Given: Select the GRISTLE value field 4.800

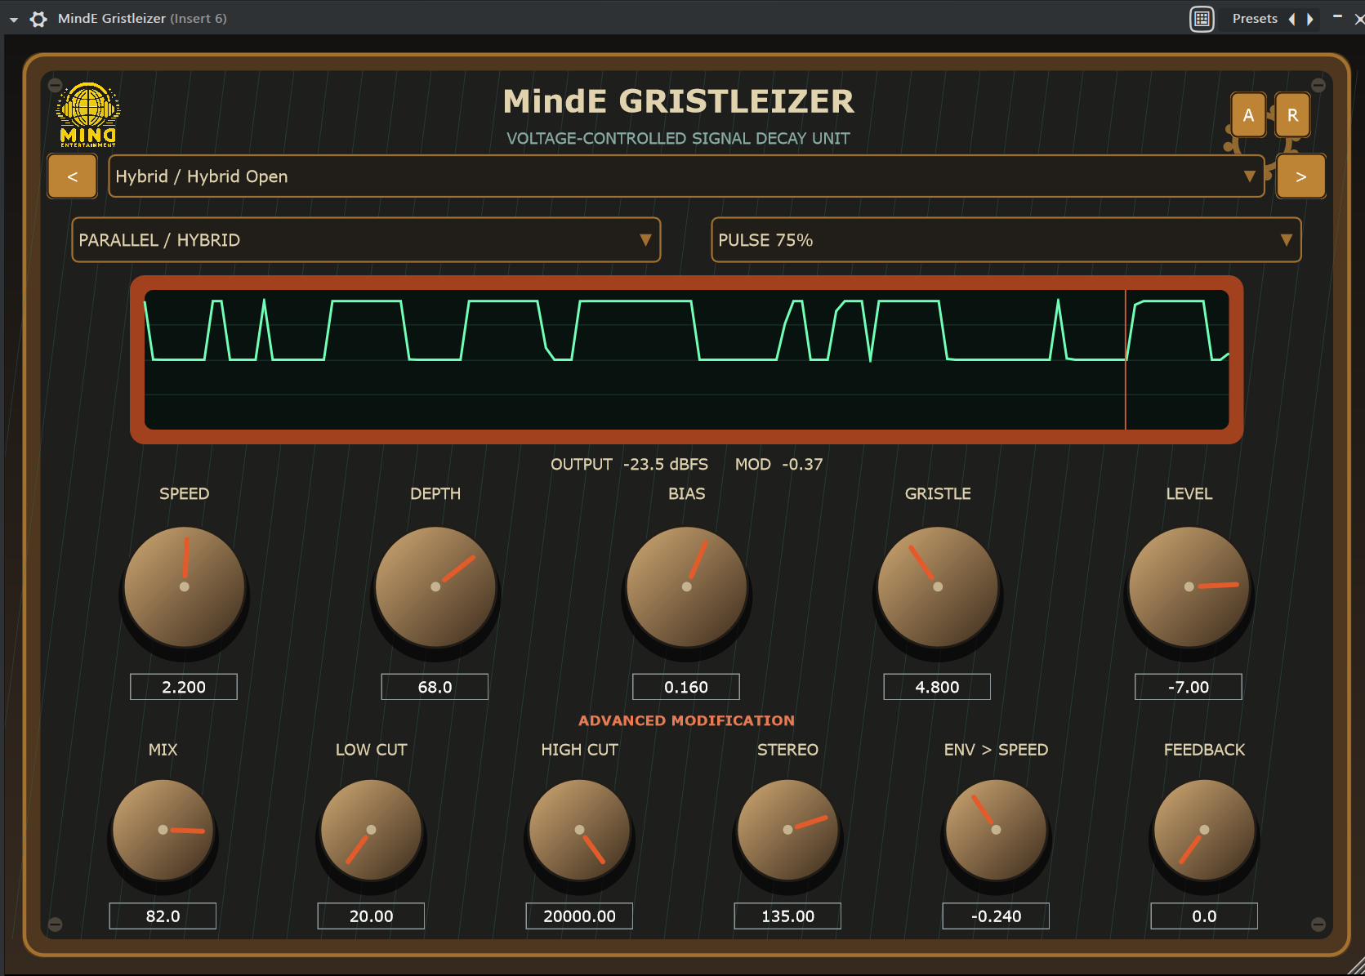Looking at the screenshot, I should coord(937,687).
